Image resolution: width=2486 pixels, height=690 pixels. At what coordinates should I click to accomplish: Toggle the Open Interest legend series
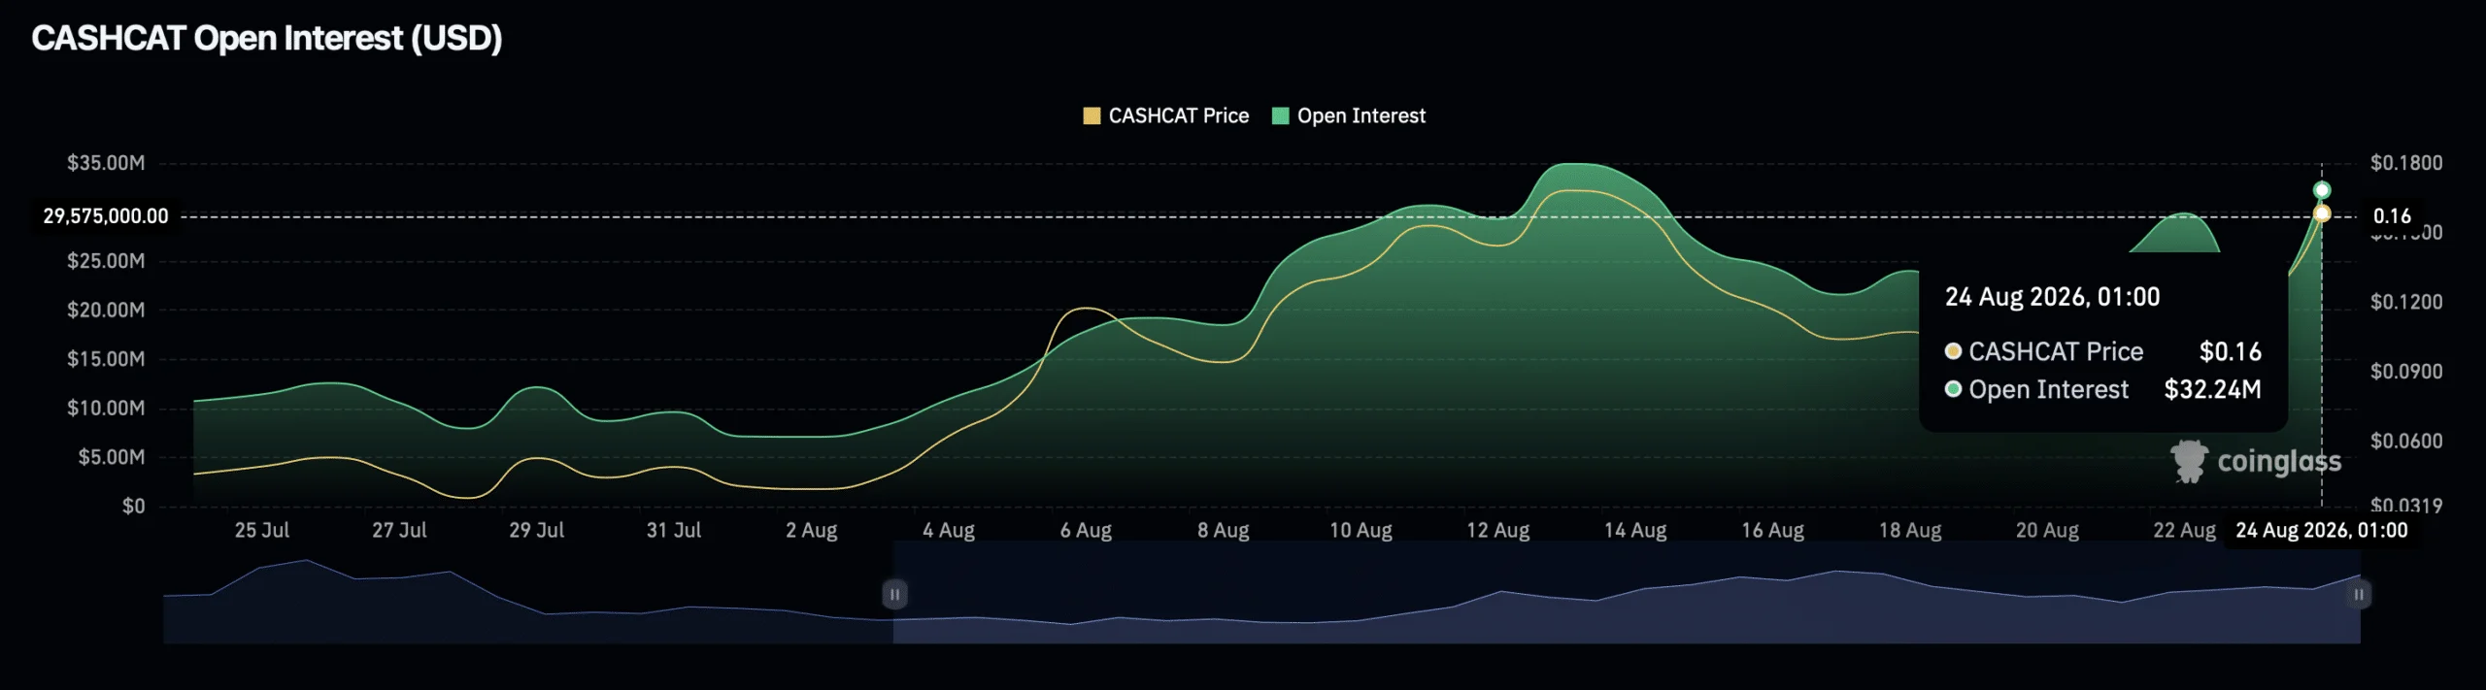(1349, 115)
